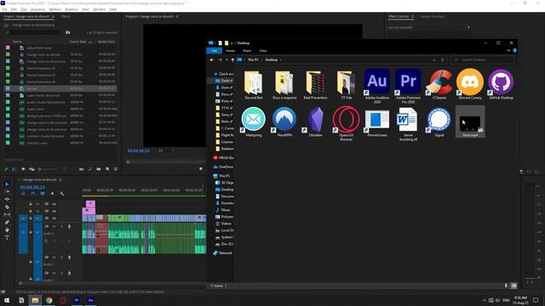Toggle Linked Selection in timeline
This screenshot has width=545, height=306.
click(x=43, y=194)
